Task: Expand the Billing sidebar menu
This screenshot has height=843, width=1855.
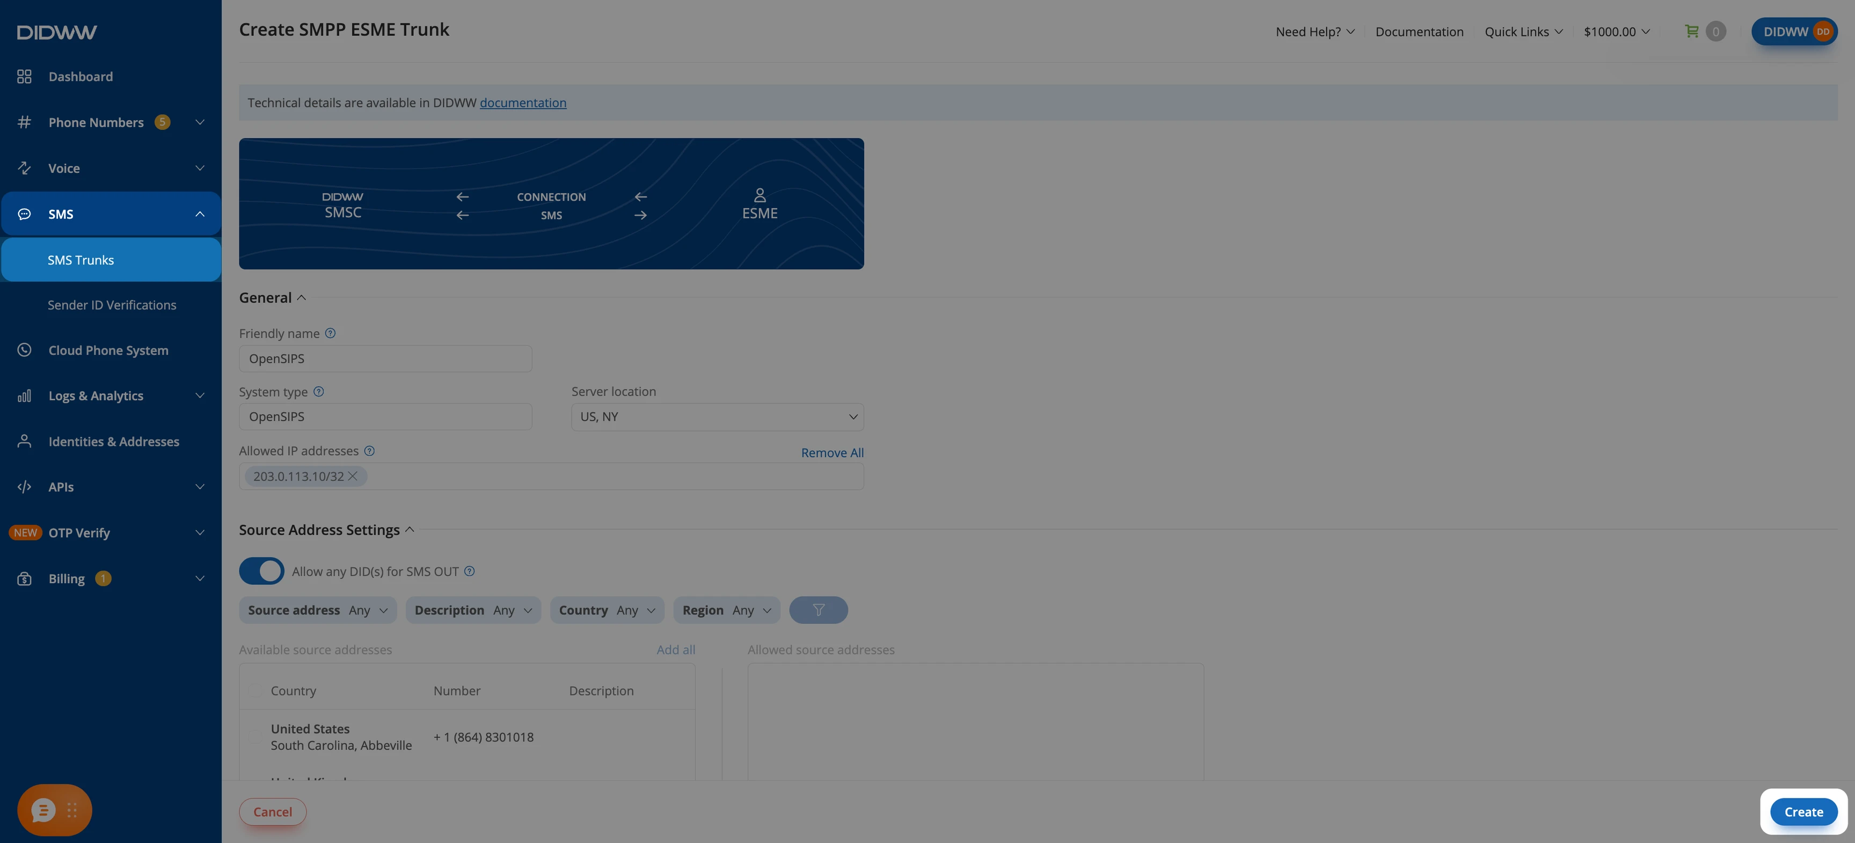Action: coord(111,579)
